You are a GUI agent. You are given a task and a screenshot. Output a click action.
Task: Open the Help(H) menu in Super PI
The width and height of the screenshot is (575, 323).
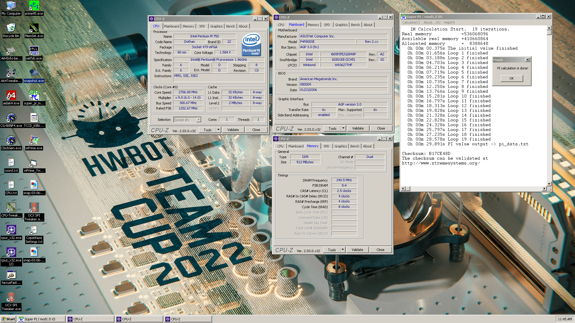click(x=449, y=22)
